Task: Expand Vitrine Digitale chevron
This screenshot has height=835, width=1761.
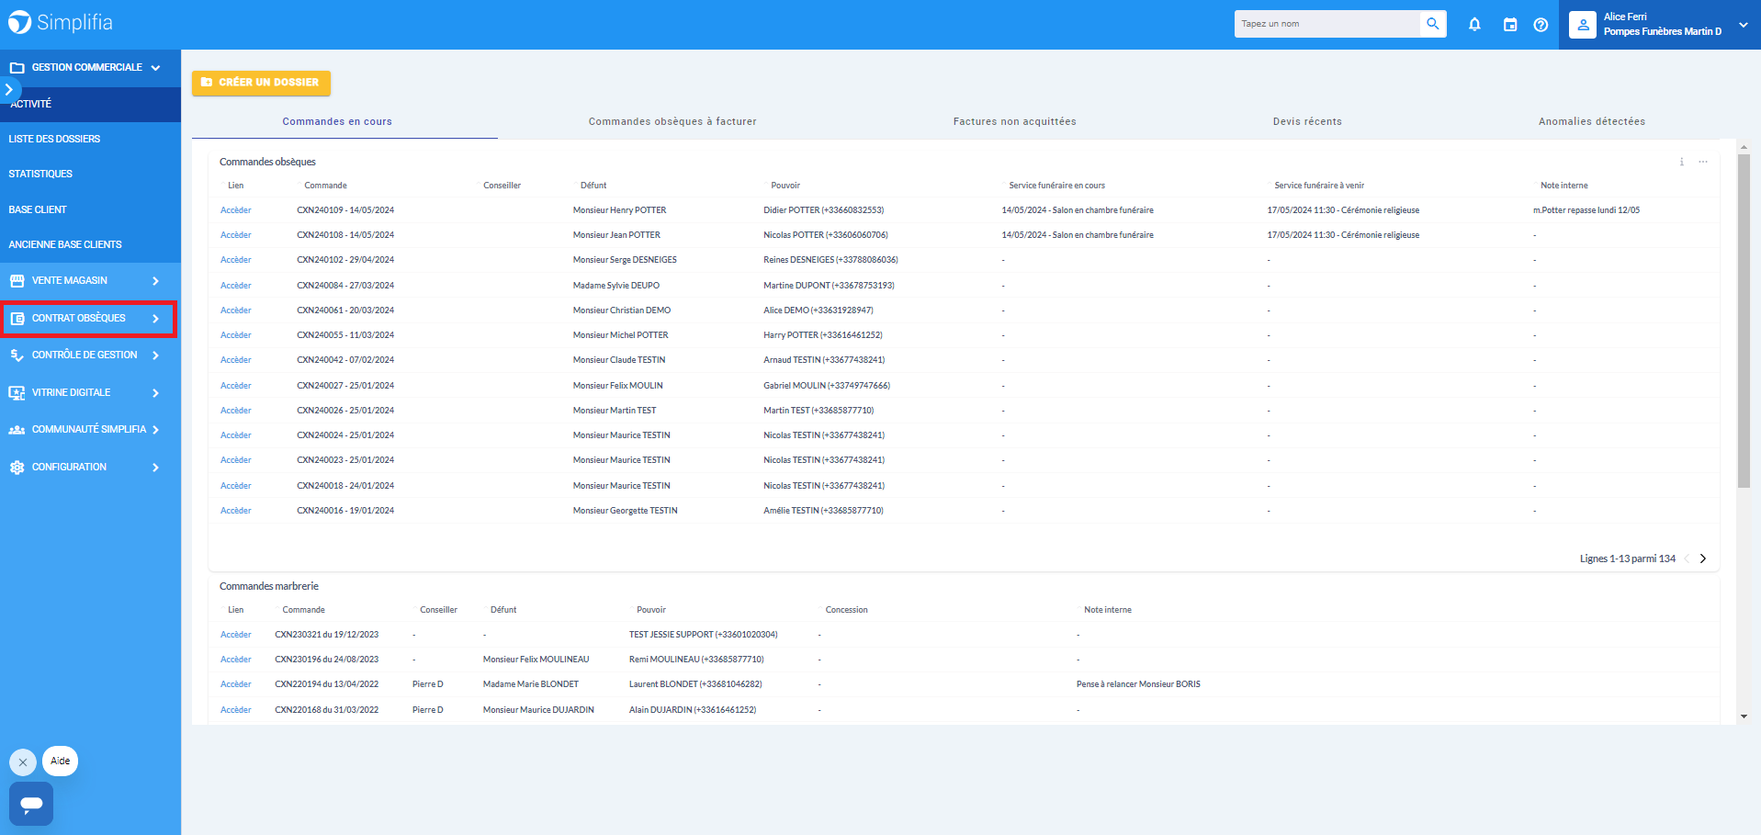Action: click(155, 393)
